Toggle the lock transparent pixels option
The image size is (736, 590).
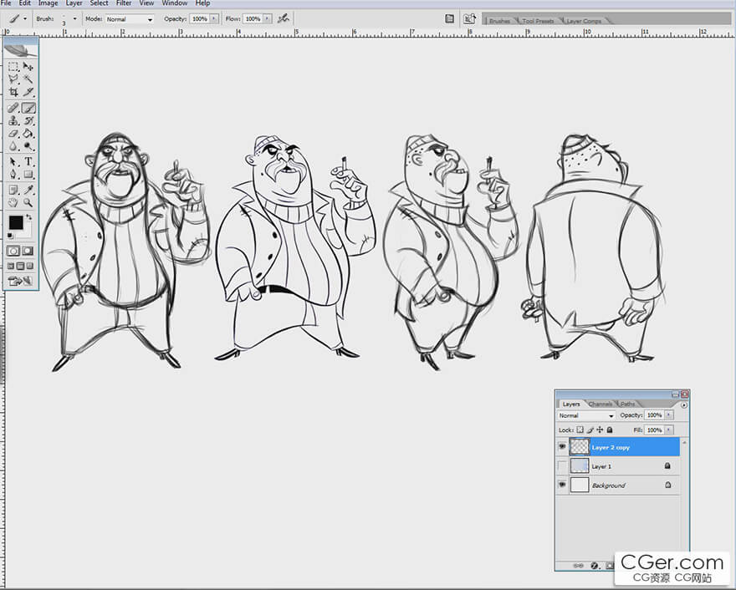coord(580,430)
